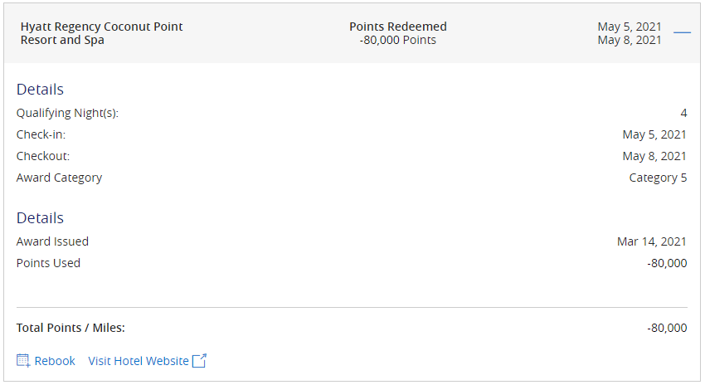The image size is (705, 385).
Task: Click the qualifying nights value 4
Action: tap(683, 113)
